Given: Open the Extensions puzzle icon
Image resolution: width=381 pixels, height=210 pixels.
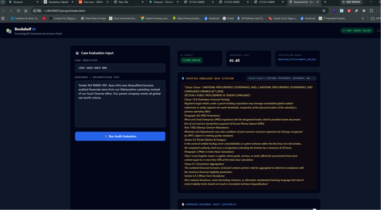Looking at the screenshot, I should (371, 11).
